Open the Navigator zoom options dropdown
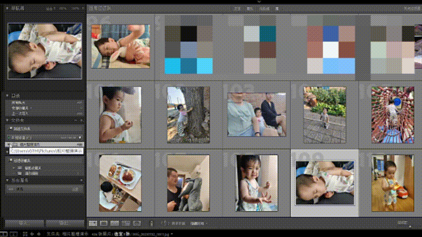422x237 pixels. [82, 8]
